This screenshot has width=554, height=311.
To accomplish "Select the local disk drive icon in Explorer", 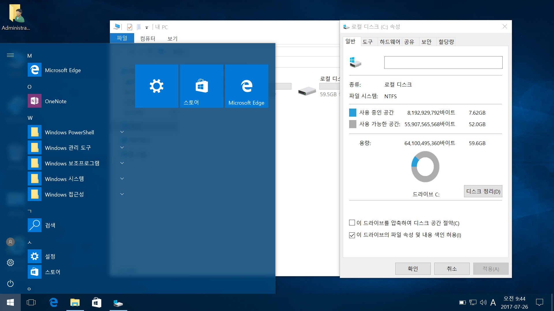I will [307, 91].
